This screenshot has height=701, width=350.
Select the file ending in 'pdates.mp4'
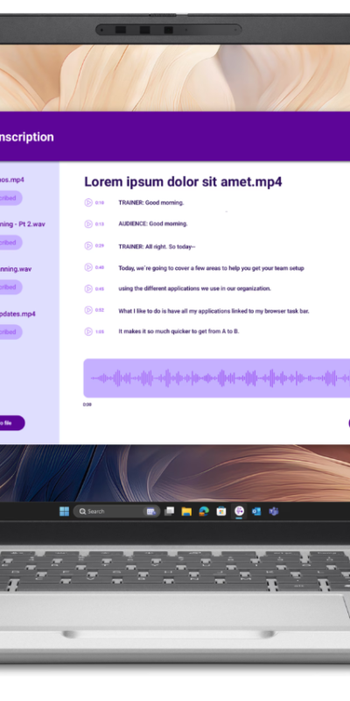17,314
